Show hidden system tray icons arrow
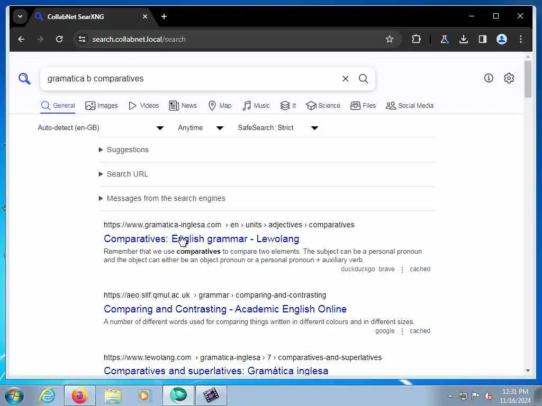This screenshot has width=542, height=406. [x=450, y=396]
